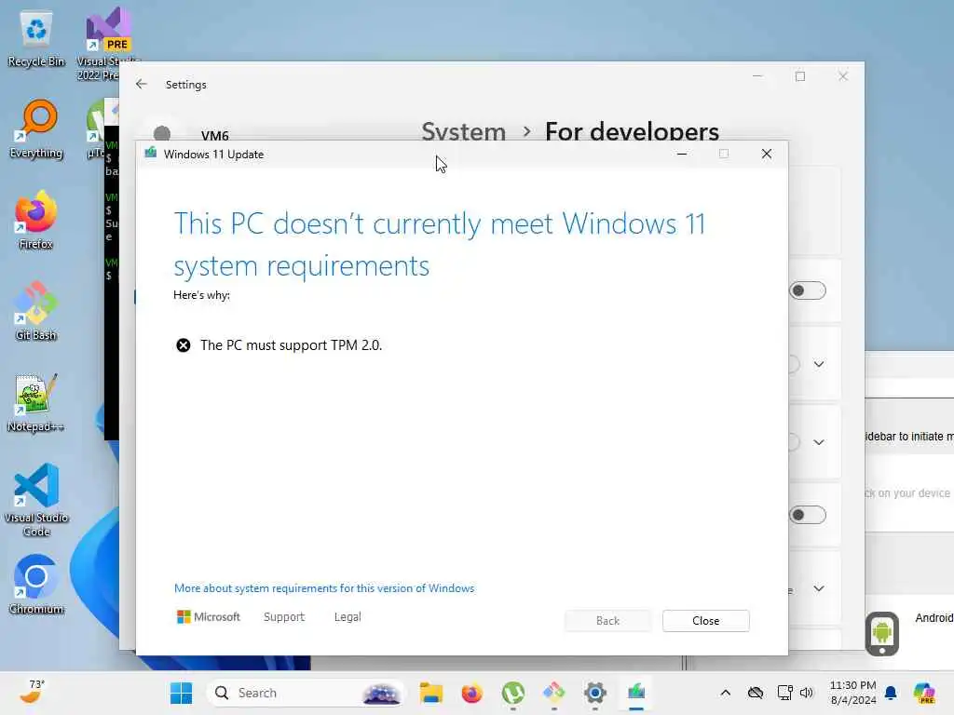Maximize the Settings window
The height and width of the screenshot is (715, 954).
[800, 76]
